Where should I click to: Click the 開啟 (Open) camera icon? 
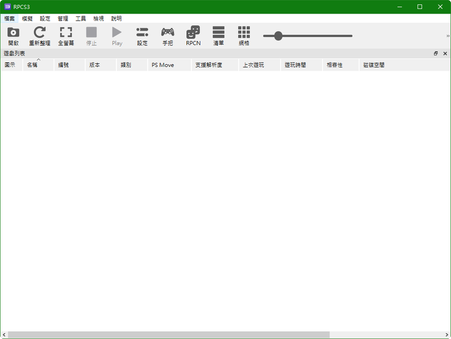13,32
